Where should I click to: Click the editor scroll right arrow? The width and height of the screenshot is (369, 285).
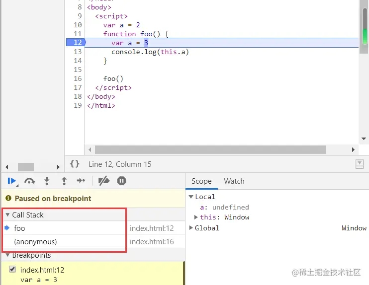[353, 149]
